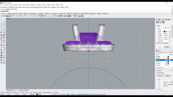Open the Transform menu
The height and width of the screenshot is (97, 173).
pyautogui.click(x=39, y=5)
